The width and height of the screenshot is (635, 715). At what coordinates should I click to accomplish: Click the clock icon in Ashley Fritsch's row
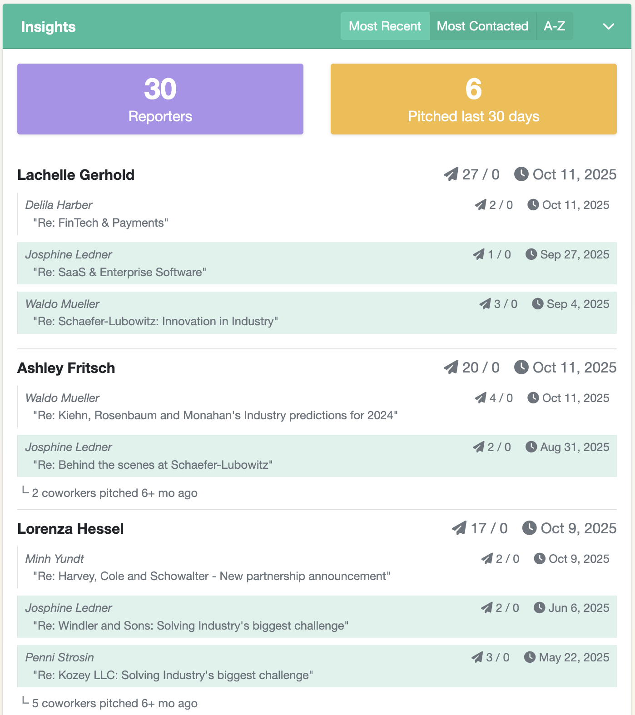521,367
